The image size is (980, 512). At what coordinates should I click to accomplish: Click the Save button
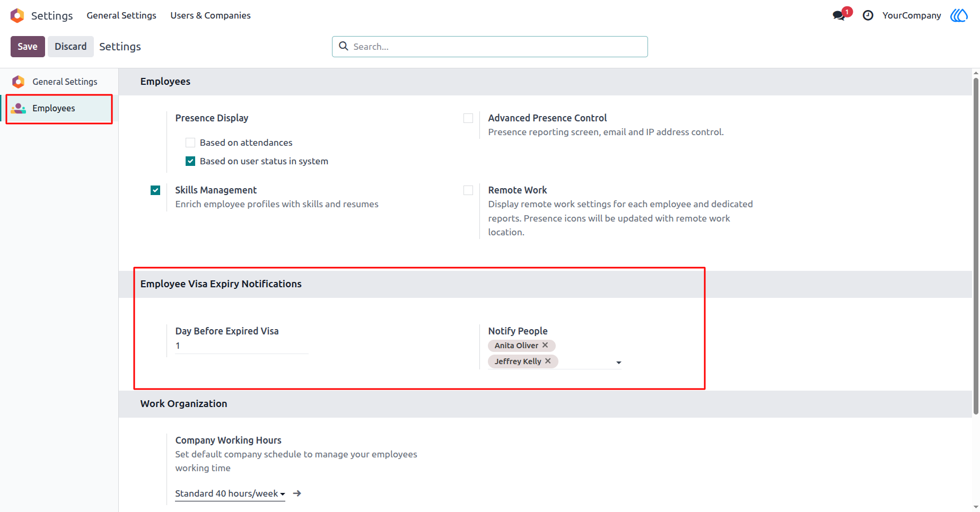point(28,47)
